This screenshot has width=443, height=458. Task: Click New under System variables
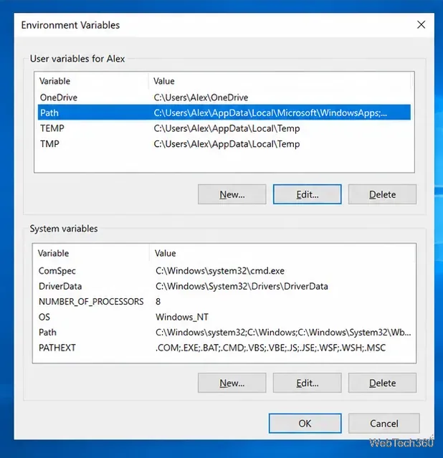(x=232, y=383)
